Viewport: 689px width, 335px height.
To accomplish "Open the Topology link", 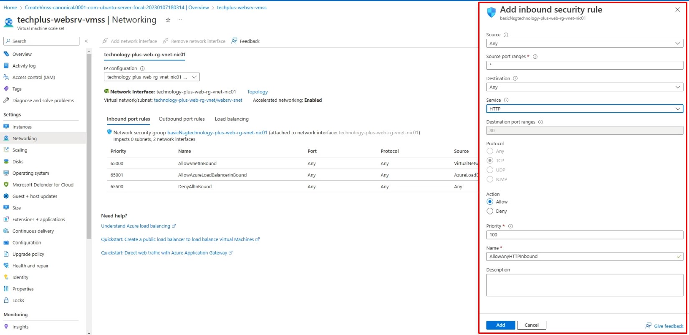I will pos(257,92).
